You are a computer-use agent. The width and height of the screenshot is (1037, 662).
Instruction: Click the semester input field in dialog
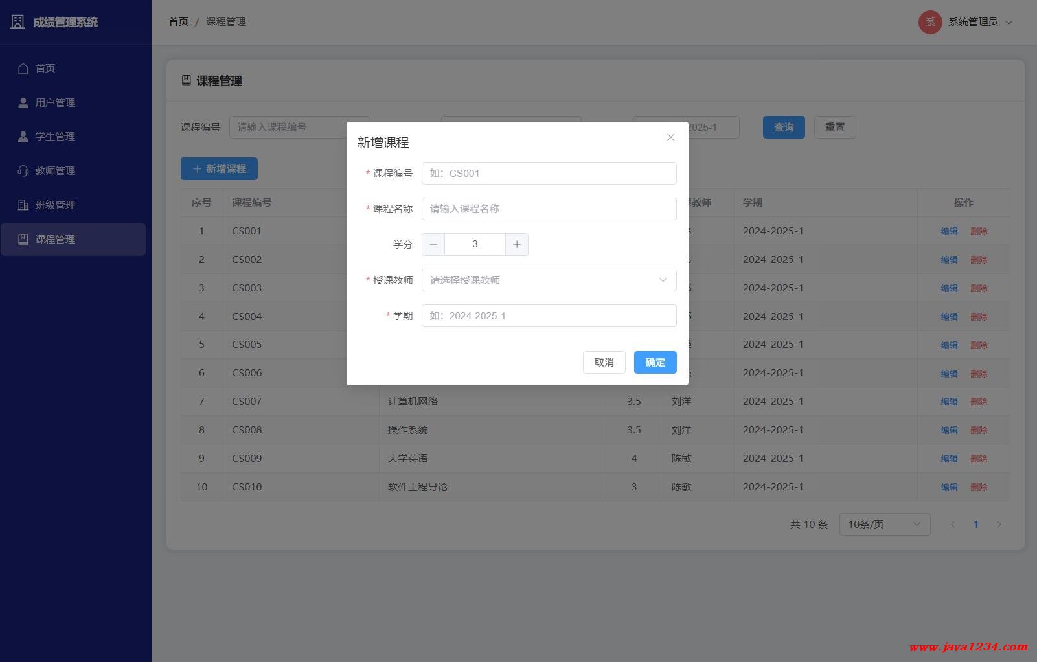pos(549,316)
